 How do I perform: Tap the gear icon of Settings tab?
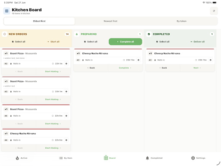point(193,158)
